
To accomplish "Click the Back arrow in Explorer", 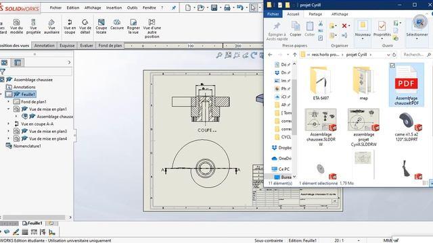I will click(271, 55).
